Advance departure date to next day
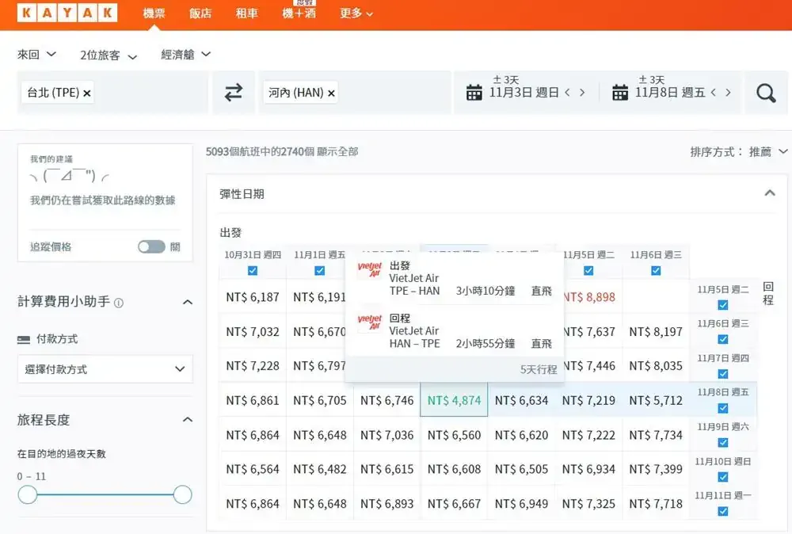The height and width of the screenshot is (534, 792). 583,93
